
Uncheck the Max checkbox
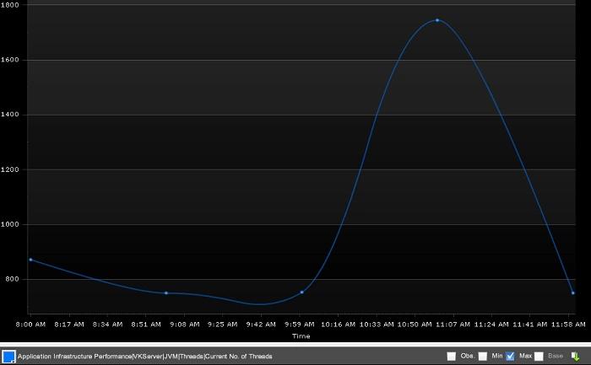[x=511, y=357]
